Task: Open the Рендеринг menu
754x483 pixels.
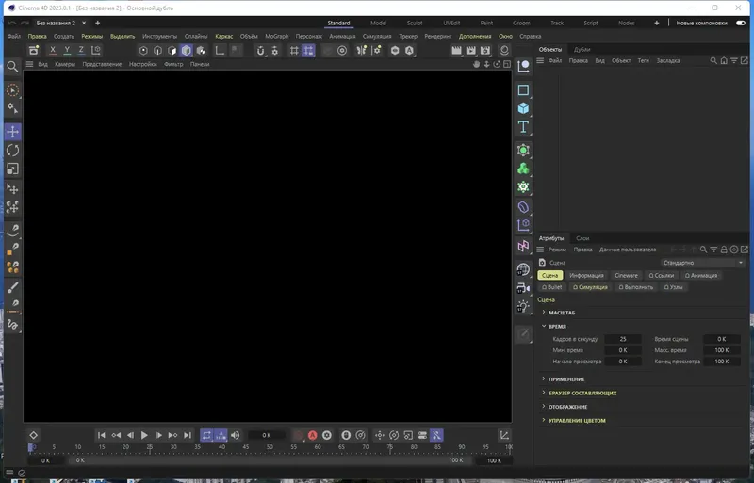Action: click(x=438, y=36)
